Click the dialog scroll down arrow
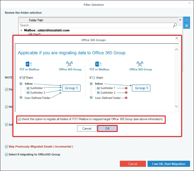 (x=177, y=106)
